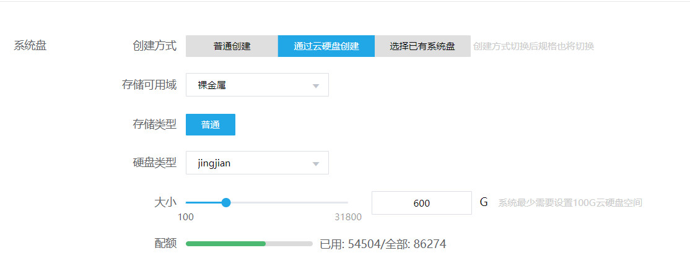Image resolution: width=690 pixels, height=266 pixels.
Task: Choose the 选择已有系统盘 option
Action: tap(422, 46)
